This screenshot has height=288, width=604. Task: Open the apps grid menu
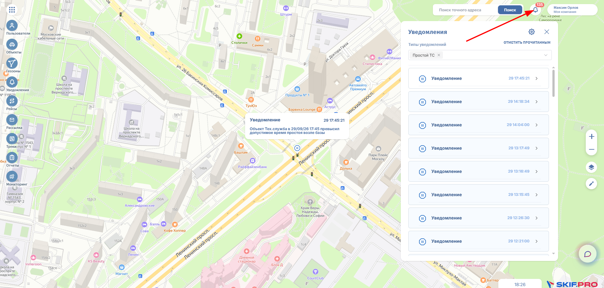(x=12, y=10)
